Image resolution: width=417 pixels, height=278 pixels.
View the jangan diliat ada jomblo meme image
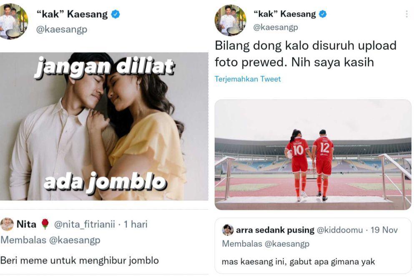point(104,126)
